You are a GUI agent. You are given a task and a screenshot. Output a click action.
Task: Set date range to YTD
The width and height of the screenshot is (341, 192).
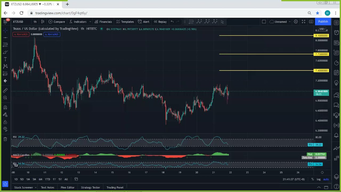47,179
